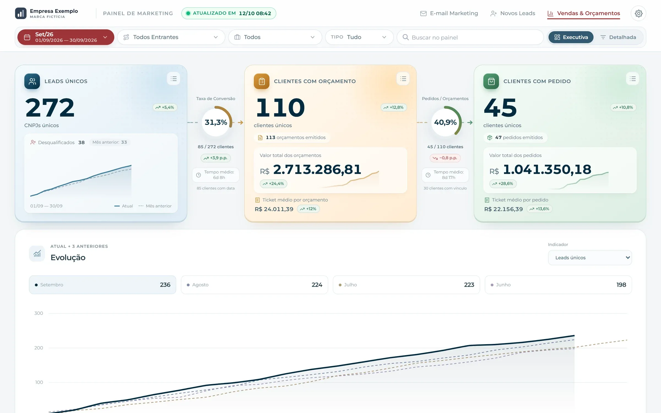Click the clipboard icon of Clientes com Orçamento
661x413 pixels.
click(262, 81)
